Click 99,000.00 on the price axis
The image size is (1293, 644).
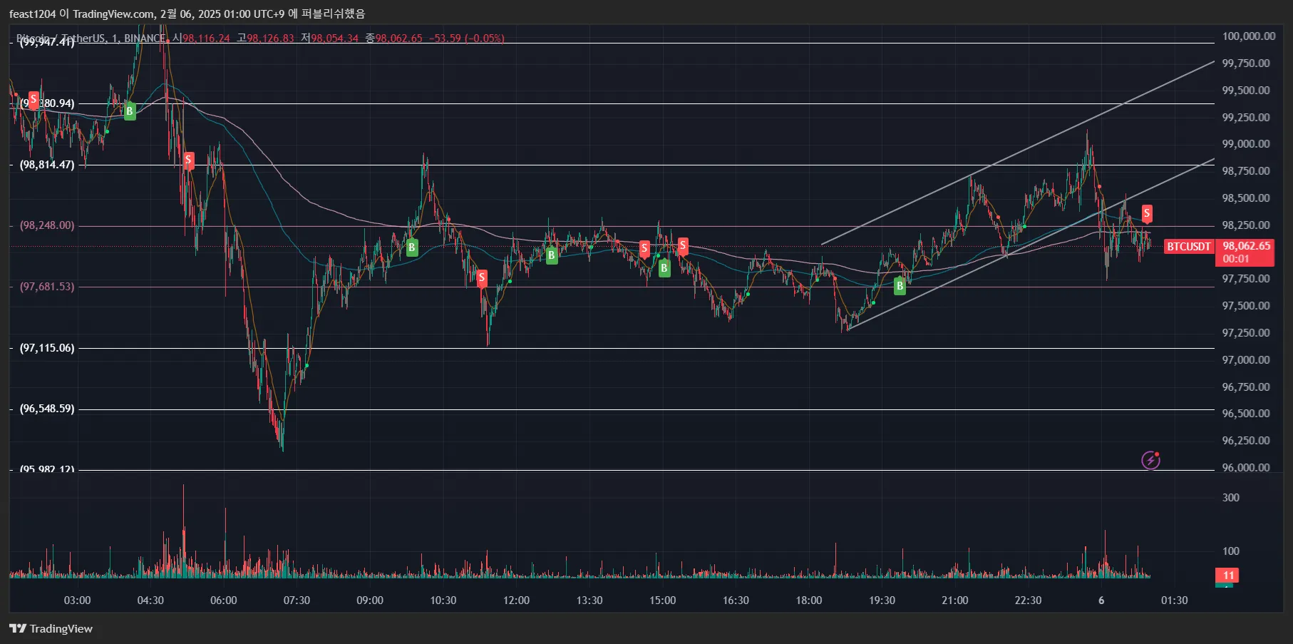1246,143
